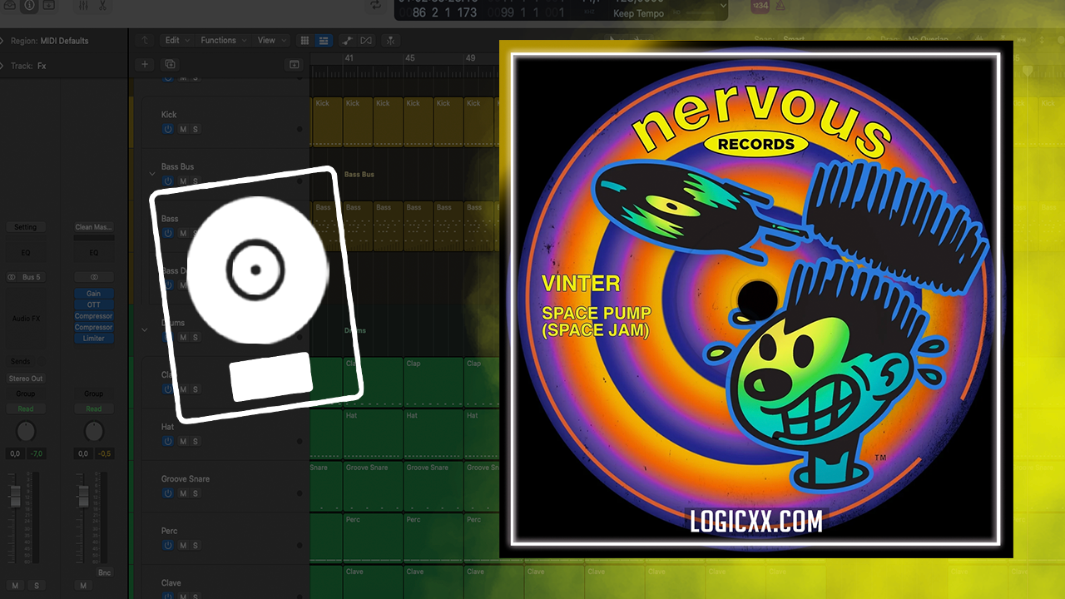Open the Limiter plug-in slot
This screenshot has height=599, width=1065.
pos(94,339)
